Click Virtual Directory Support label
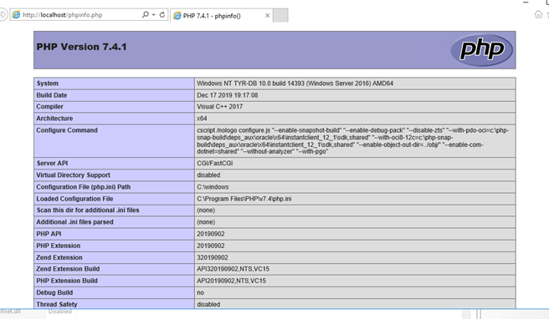Screen dimensions: 549x319 (x=73, y=175)
